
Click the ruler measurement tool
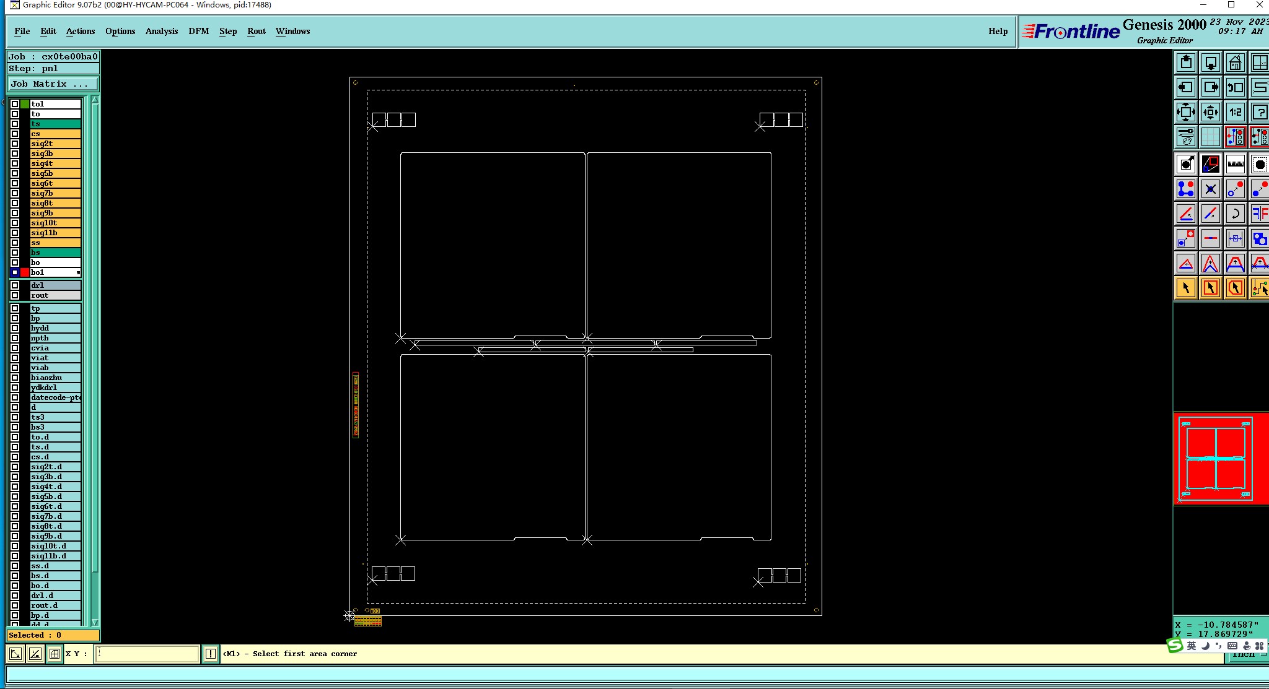(1235, 164)
